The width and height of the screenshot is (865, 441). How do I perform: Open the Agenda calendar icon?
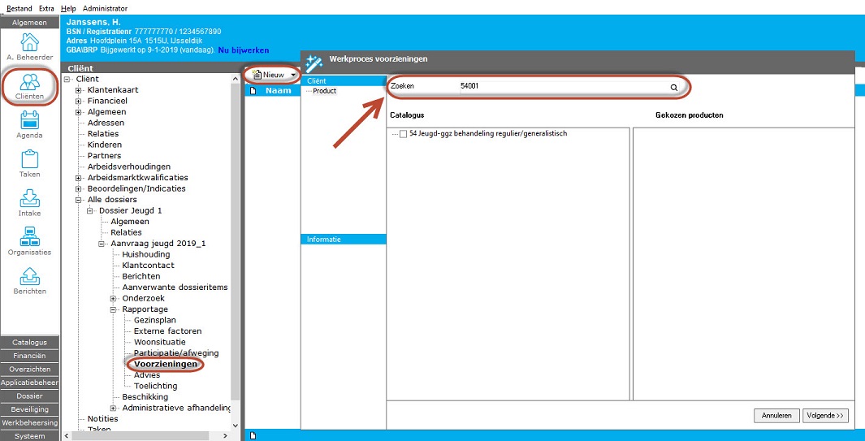point(29,121)
